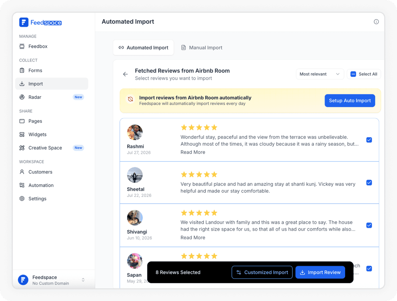This screenshot has height=301, width=397.
Task: Open Feedbox from the sidebar
Action: click(52, 46)
